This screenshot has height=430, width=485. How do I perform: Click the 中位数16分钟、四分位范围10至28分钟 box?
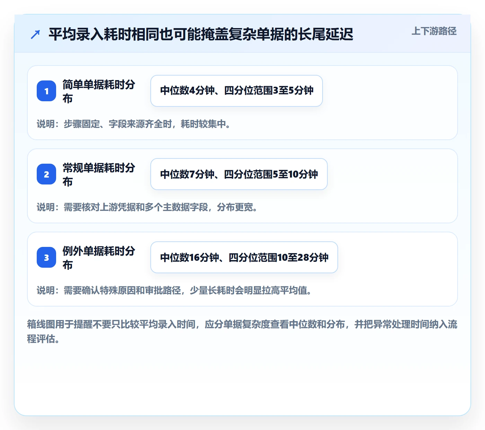tap(244, 257)
